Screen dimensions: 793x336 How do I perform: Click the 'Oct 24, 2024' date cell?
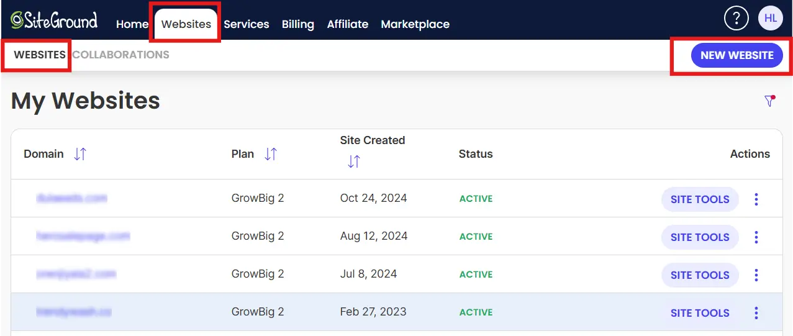point(374,198)
